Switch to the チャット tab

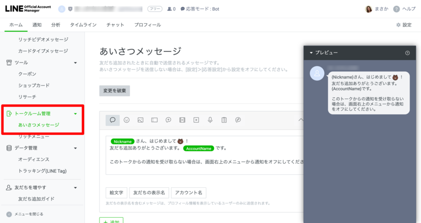coord(115,25)
